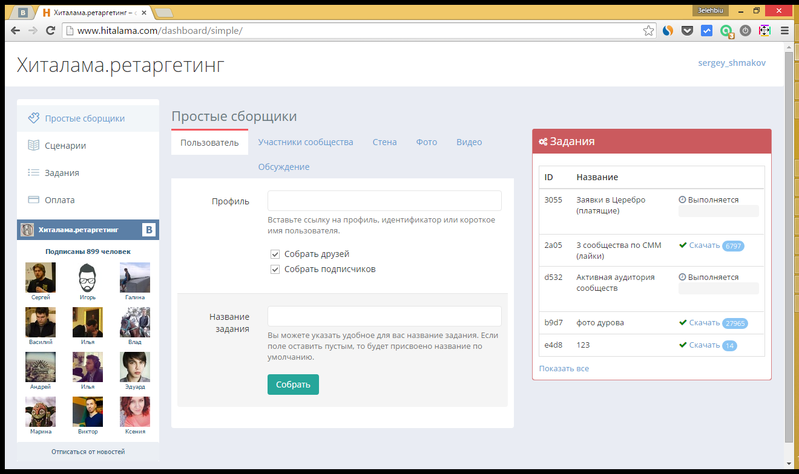This screenshot has width=799, height=474.
Task: Open a new browser tab
Action: pyautogui.click(x=163, y=12)
